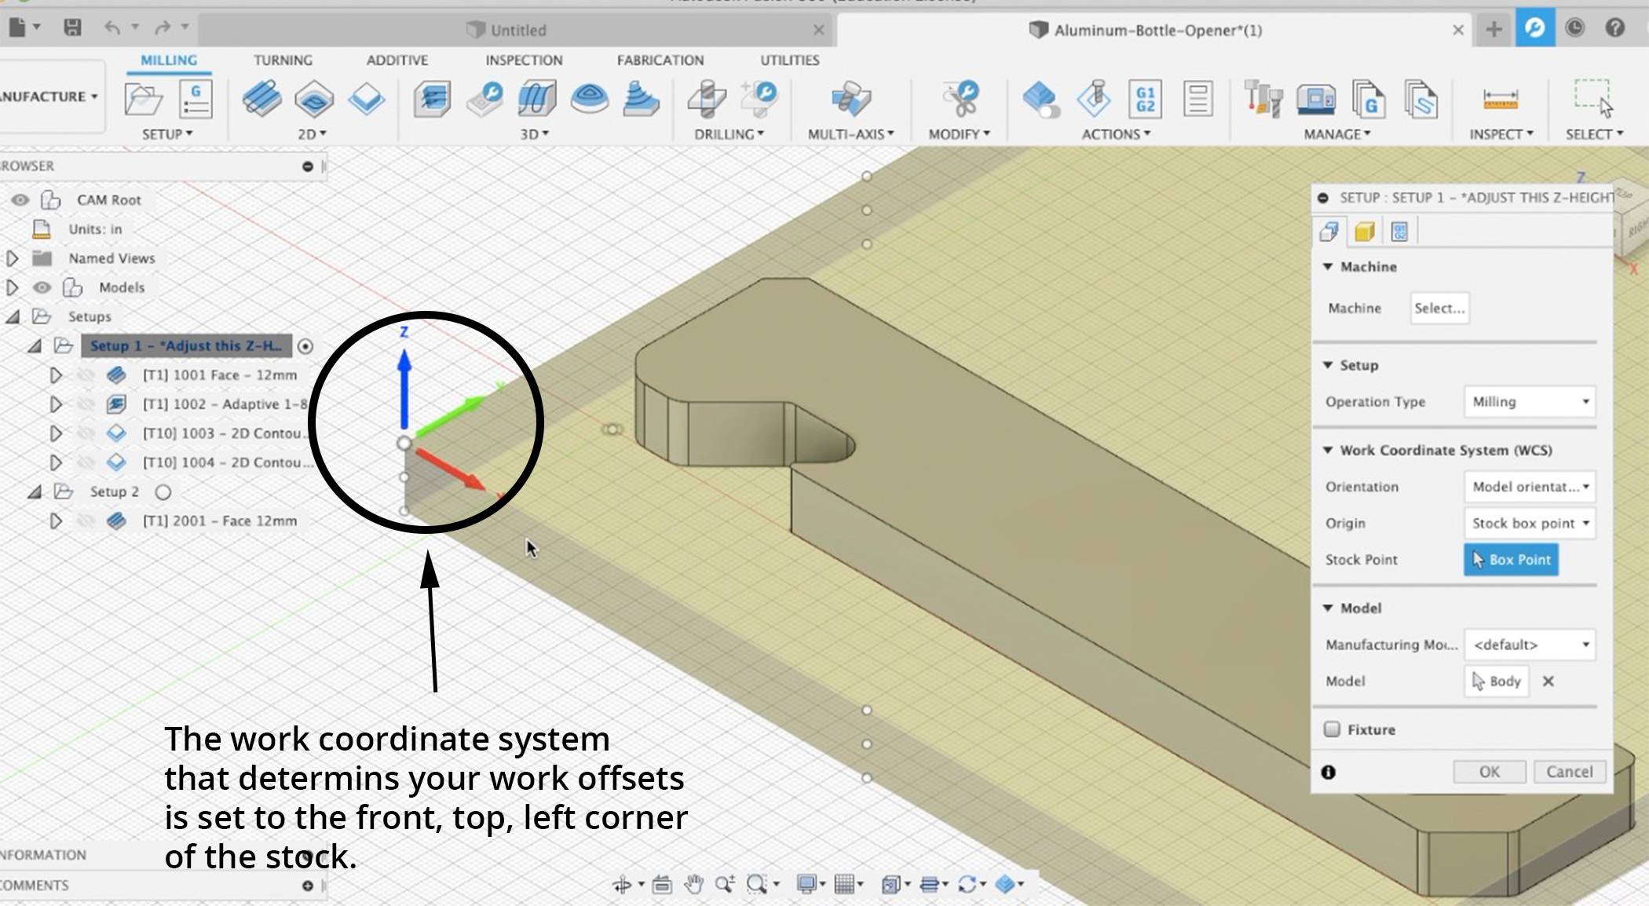Toggle visibility of 1001 Face - 12mm operation

pos(86,375)
